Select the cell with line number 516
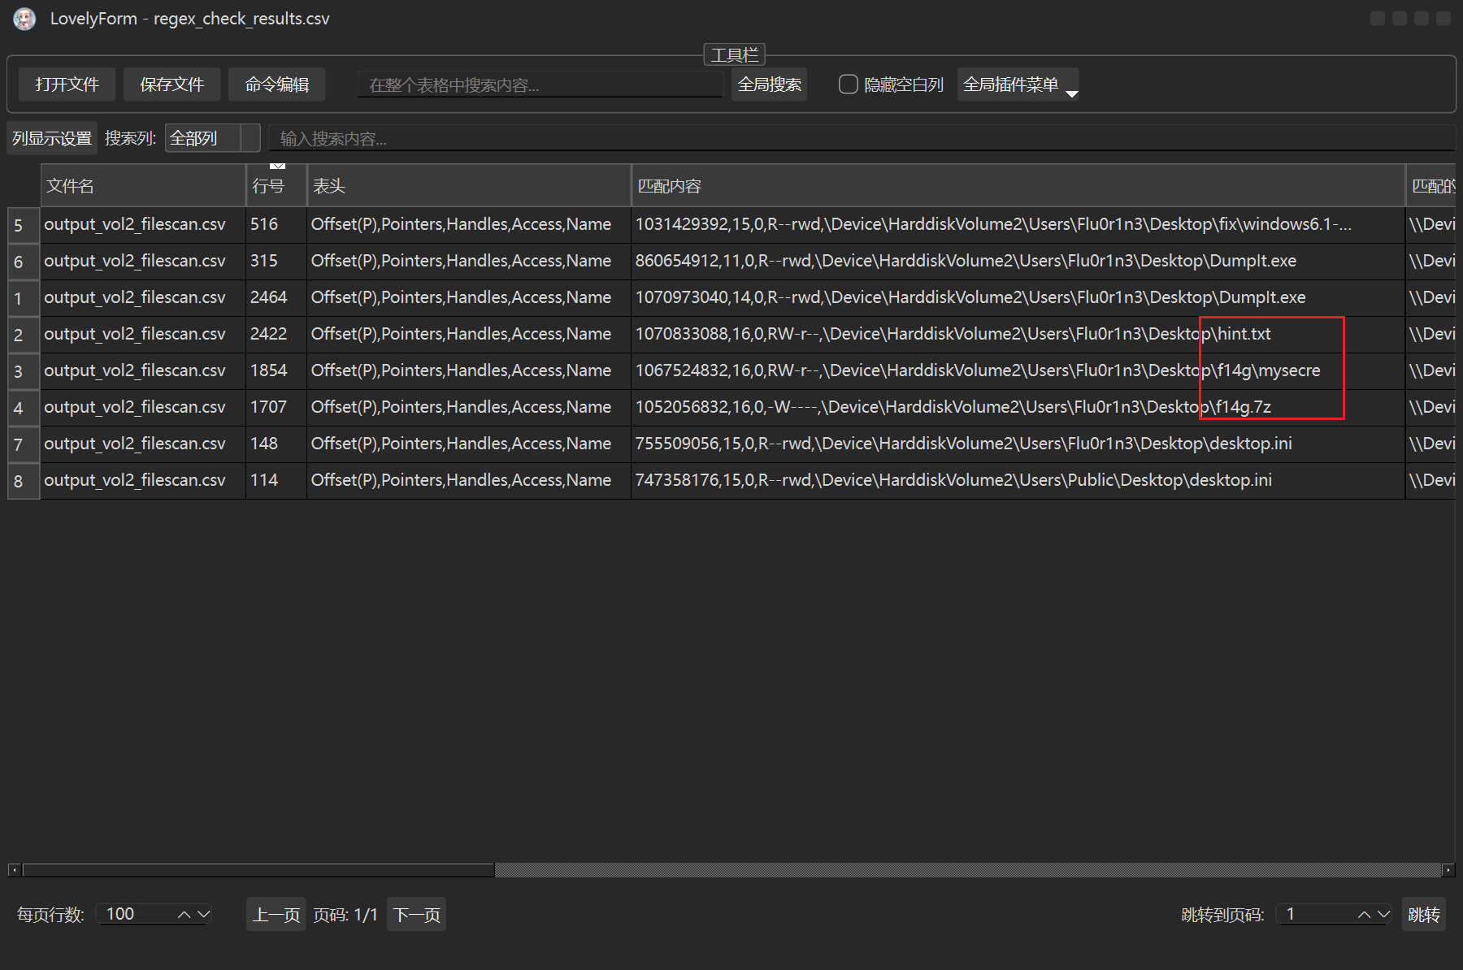1463x970 pixels. tap(276, 225)
